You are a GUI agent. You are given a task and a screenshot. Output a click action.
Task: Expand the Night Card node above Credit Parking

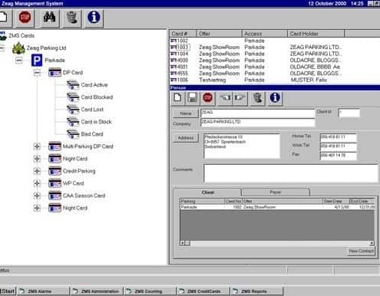coord(37,159)
